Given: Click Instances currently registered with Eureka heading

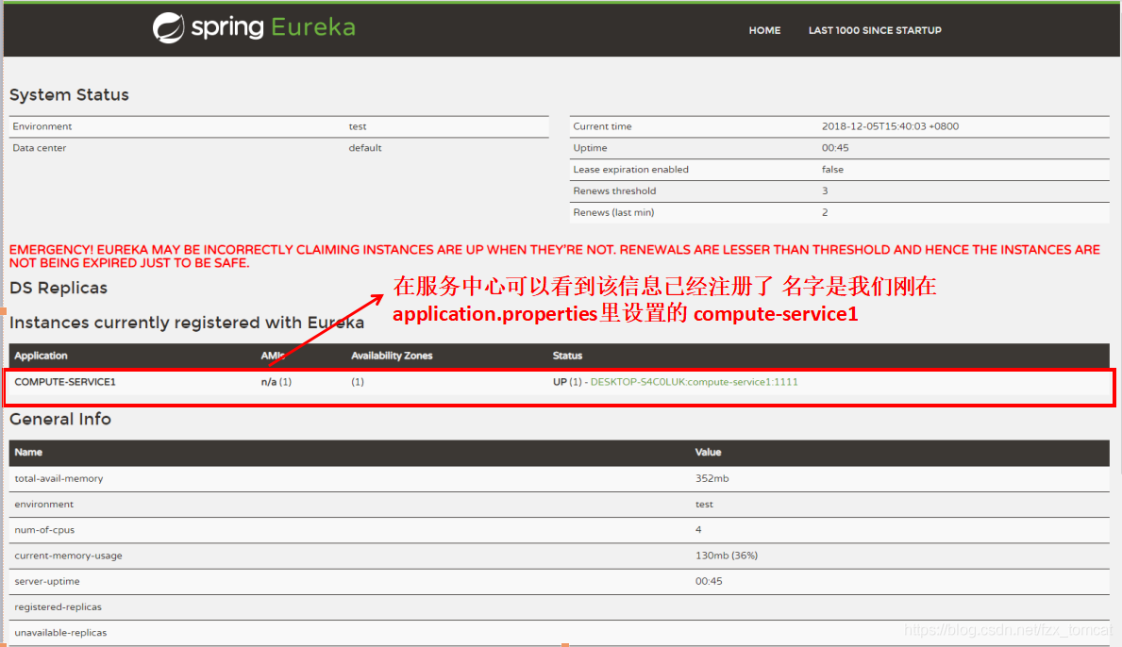Looking at the screenshot, I should coord(187,323).
